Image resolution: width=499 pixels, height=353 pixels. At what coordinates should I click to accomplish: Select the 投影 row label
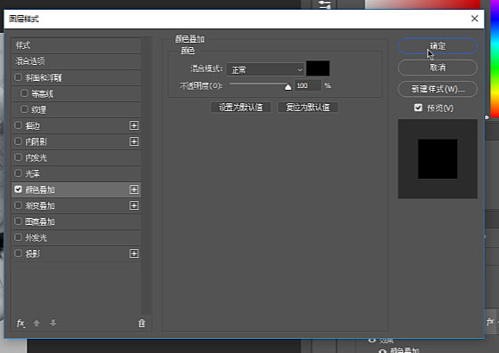(33, 253)
